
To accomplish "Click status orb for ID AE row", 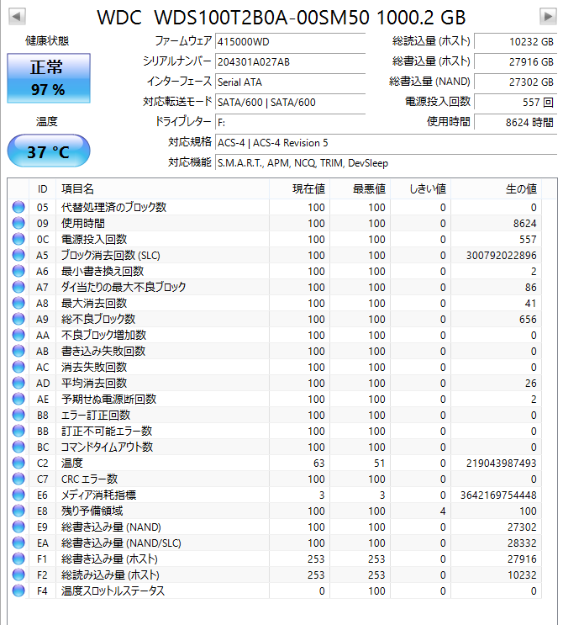I will tap(18, 399).
